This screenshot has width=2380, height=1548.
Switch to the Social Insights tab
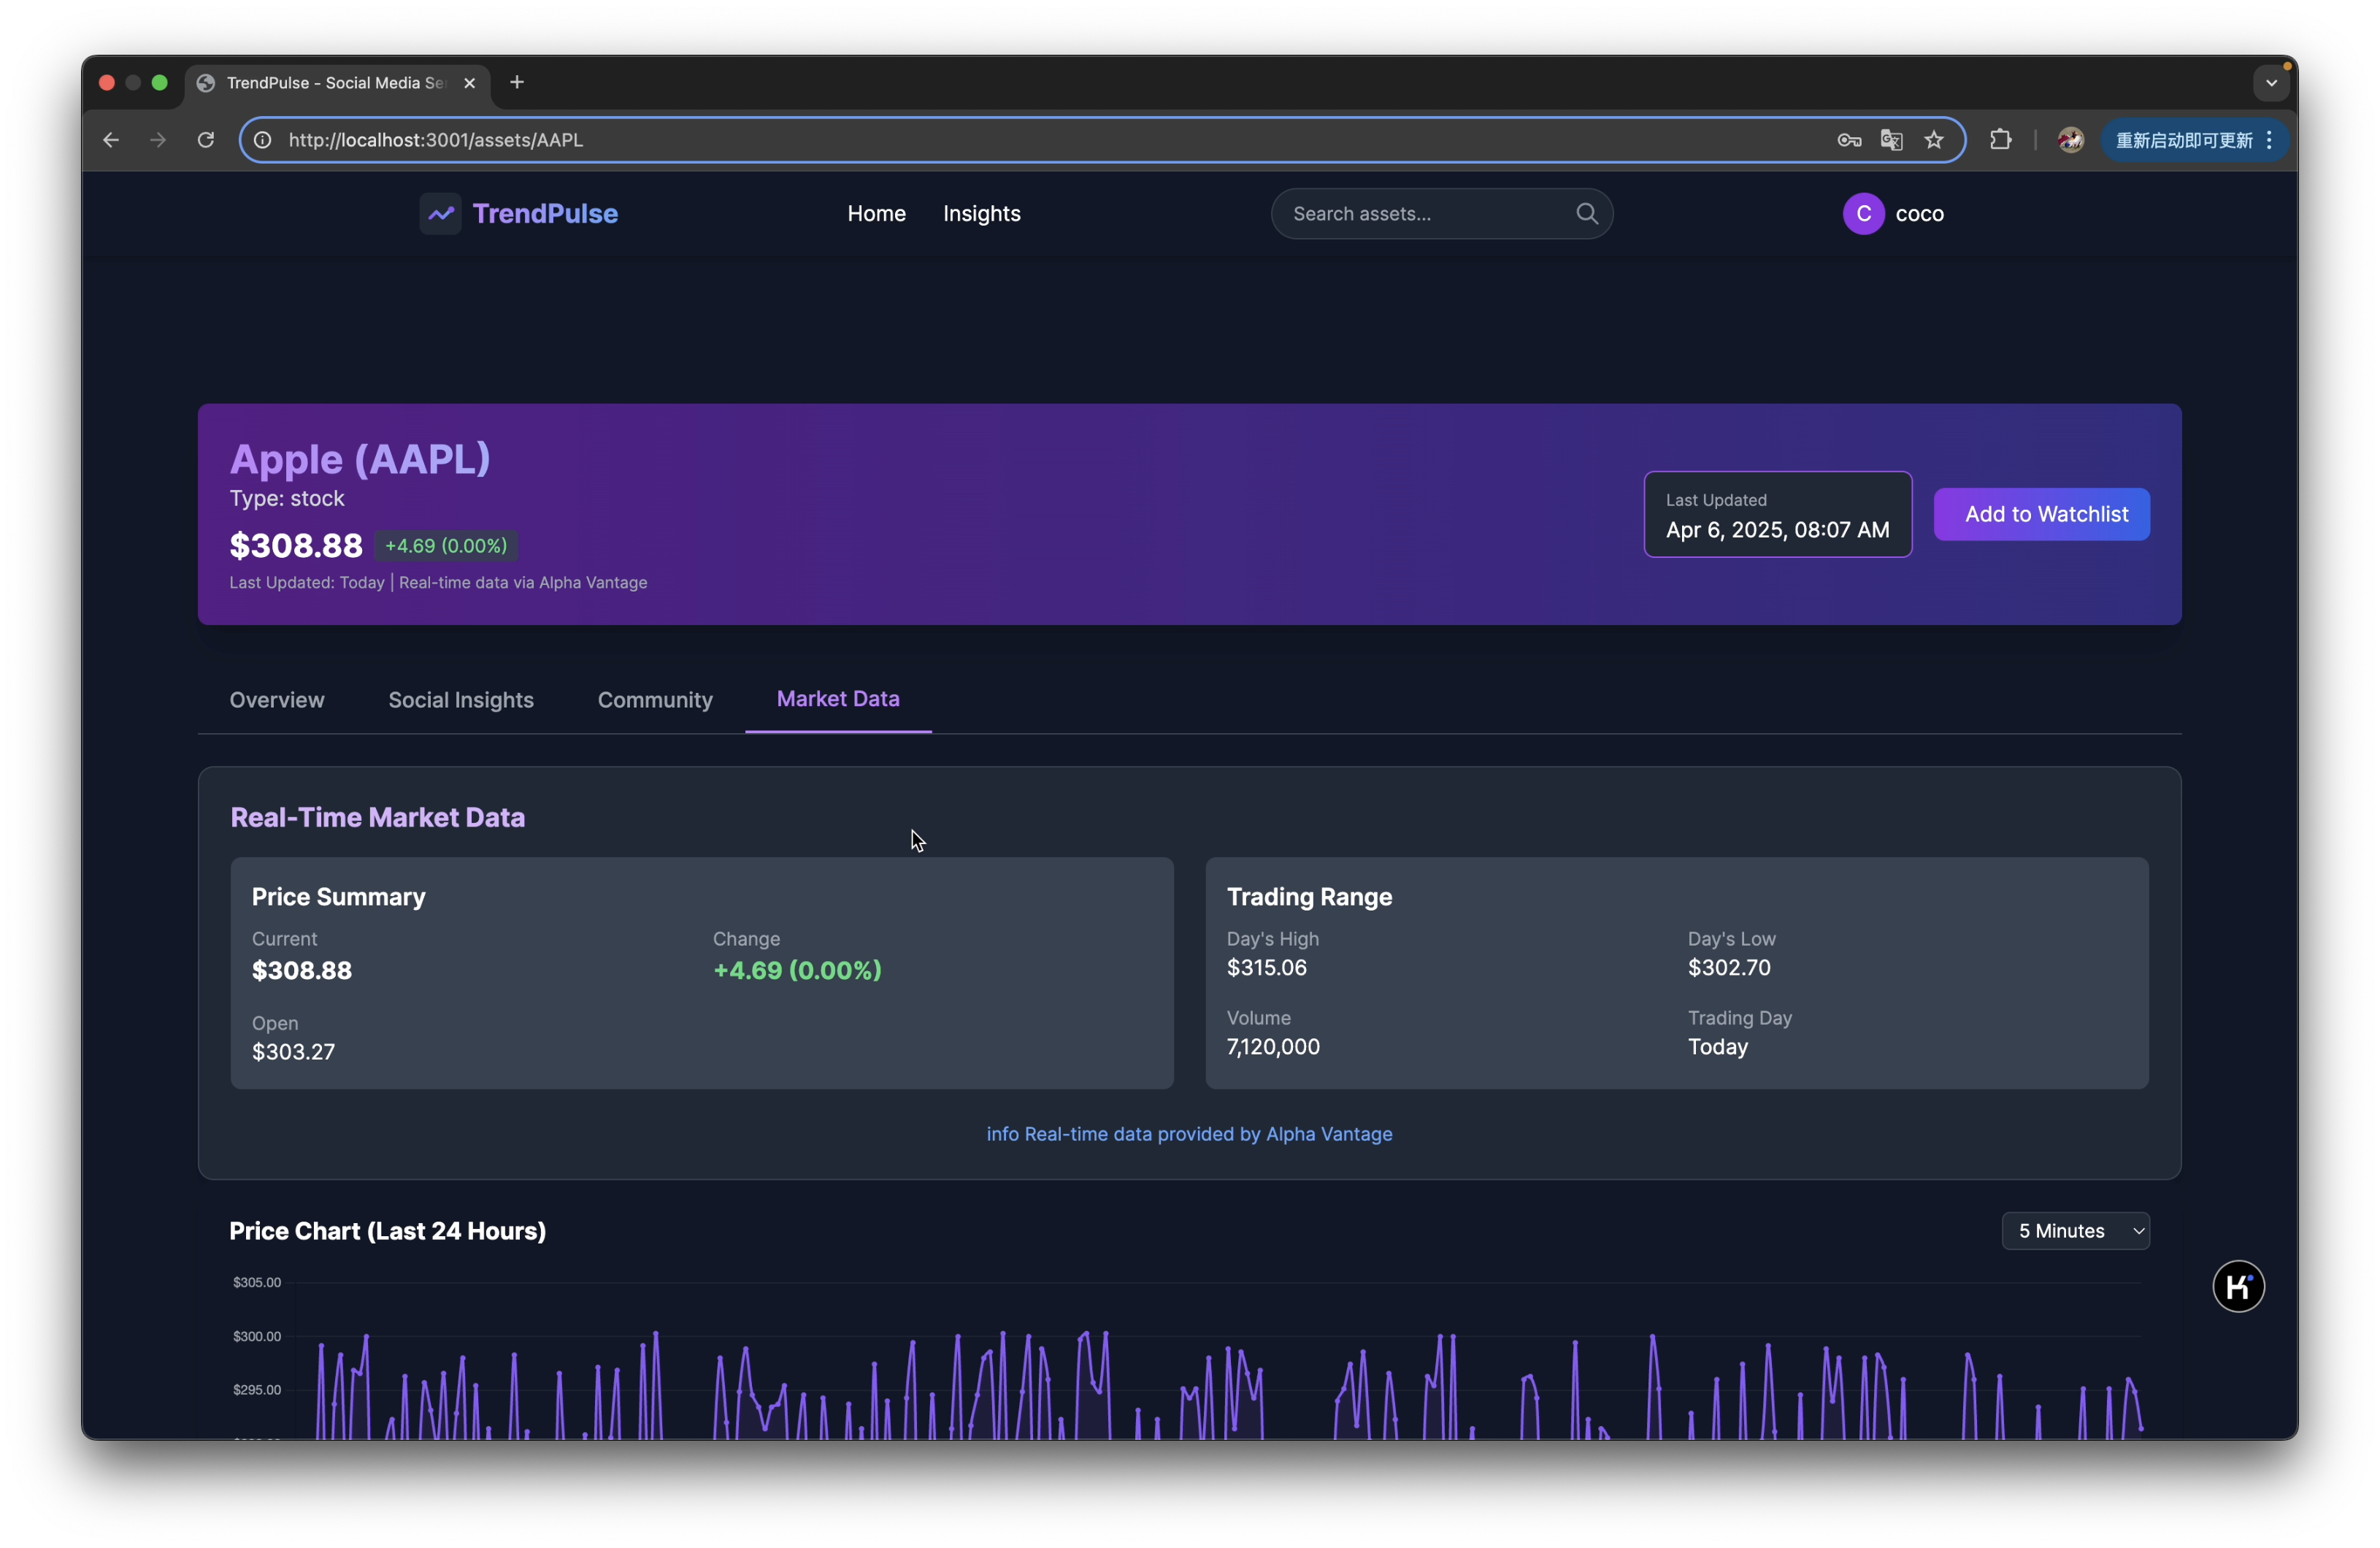[x=461, y=700]
